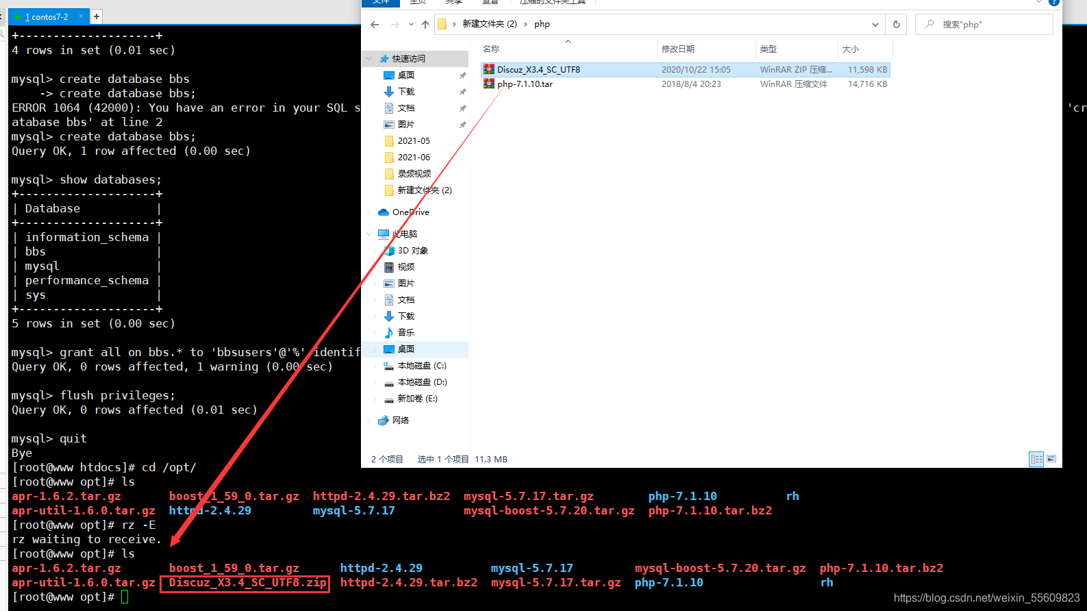Open the 文件 ribbon tab
This screenshot has height=611, width=1087.
(381, 3)
